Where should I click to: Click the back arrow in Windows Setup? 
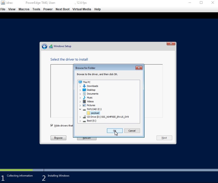[x=44, y=47]
